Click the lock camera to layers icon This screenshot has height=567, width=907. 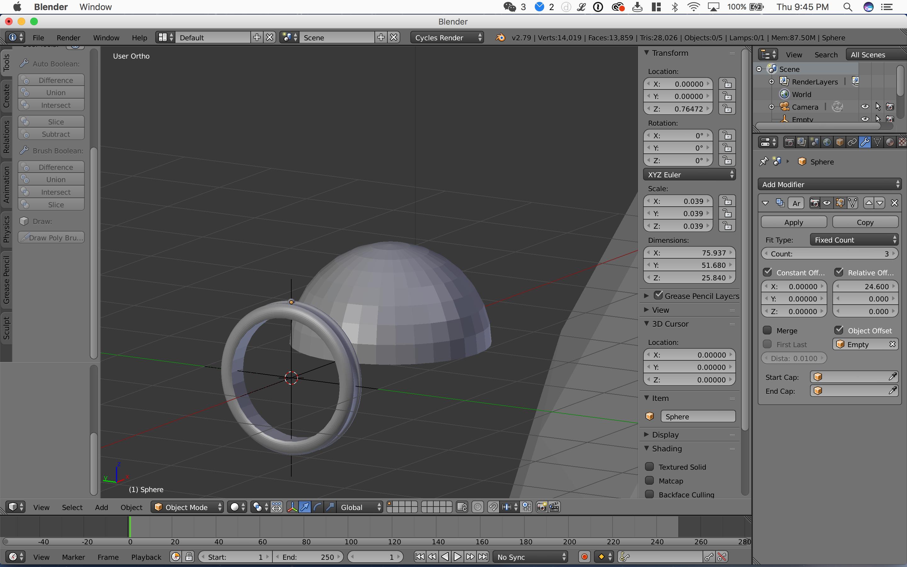click(462, 507)
